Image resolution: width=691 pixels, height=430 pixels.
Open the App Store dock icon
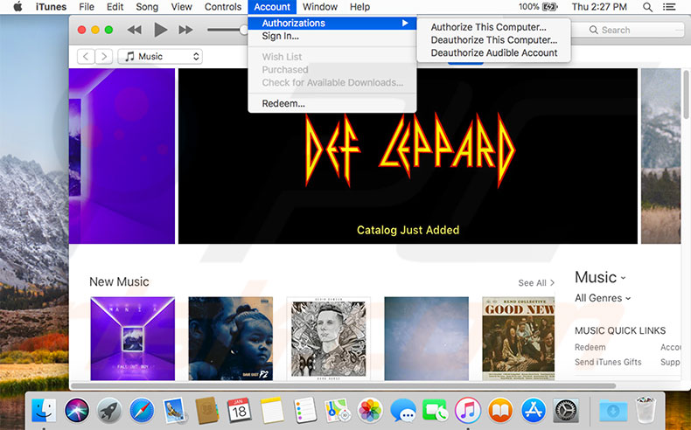(x=533, y=410)
